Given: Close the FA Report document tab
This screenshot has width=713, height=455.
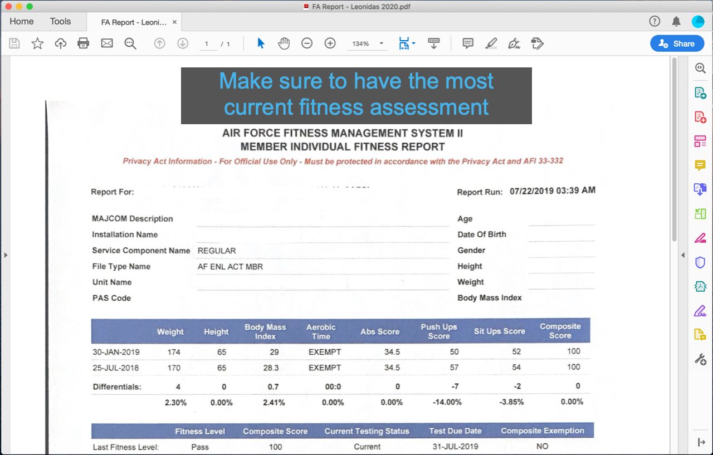Looking at the screenshot, I should pos(174,22).
